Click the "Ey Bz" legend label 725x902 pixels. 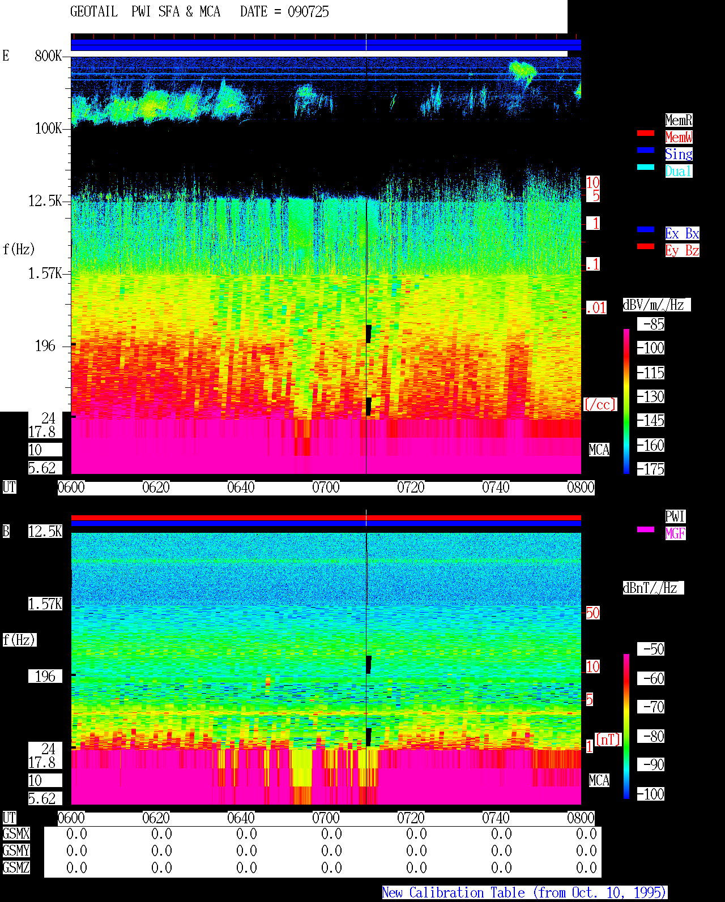coord(682,250)
